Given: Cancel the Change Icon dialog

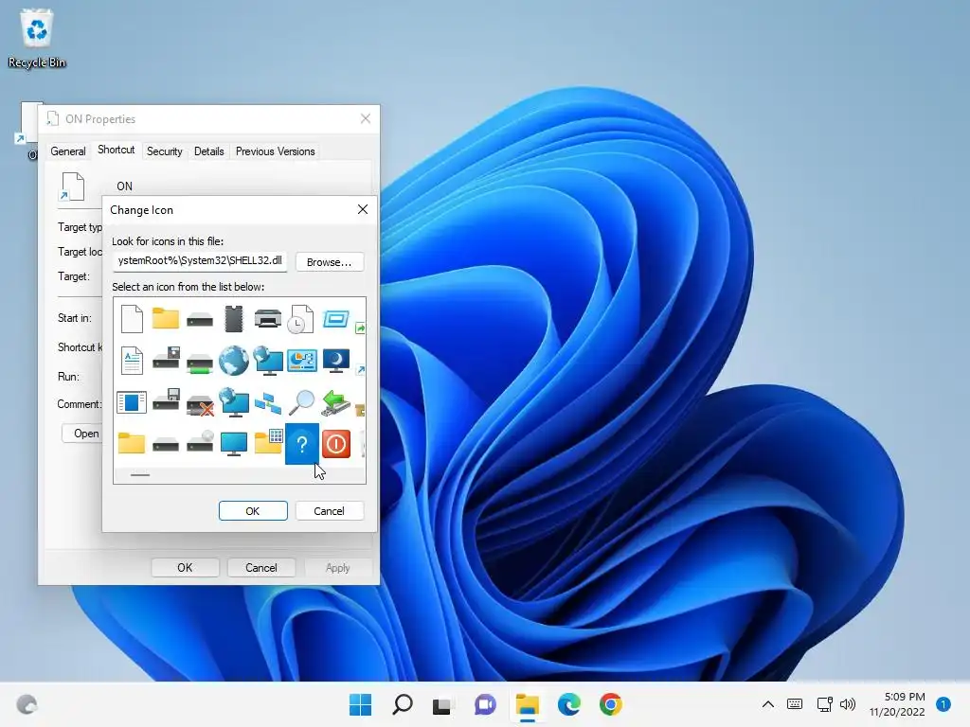Looking at the screenshot, I should [329, 511].
